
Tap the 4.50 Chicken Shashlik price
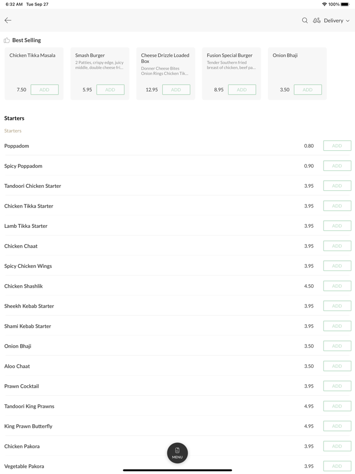309,286
